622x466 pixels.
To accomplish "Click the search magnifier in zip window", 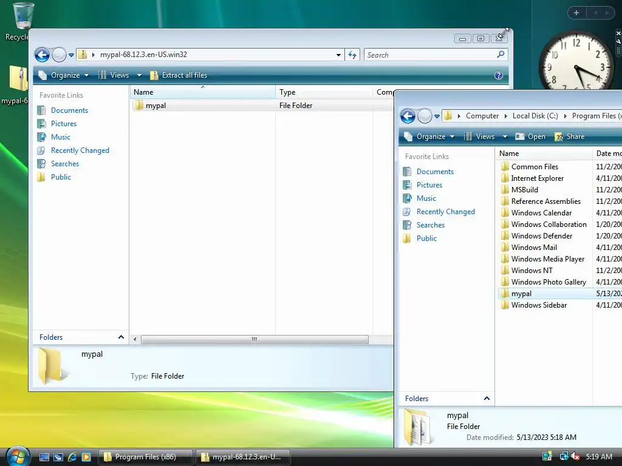I will [x=501, y=54].
